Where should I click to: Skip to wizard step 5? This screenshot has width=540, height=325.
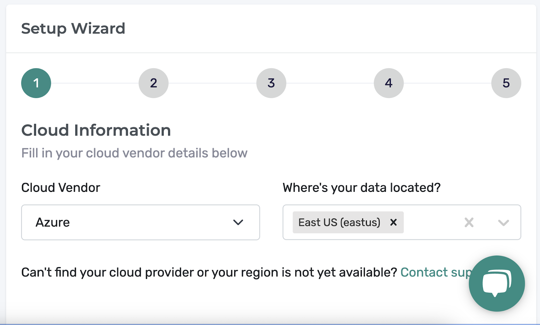coord(506,83)
